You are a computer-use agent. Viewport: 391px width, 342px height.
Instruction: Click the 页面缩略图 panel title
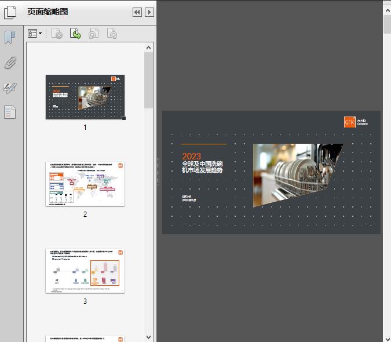[x=47, y=12]
